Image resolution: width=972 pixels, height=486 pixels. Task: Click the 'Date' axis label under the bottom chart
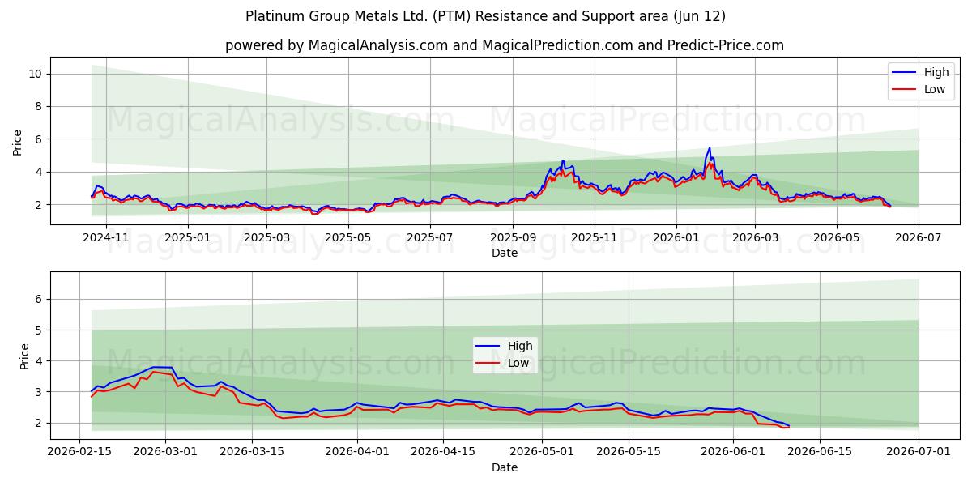point(504,467)
